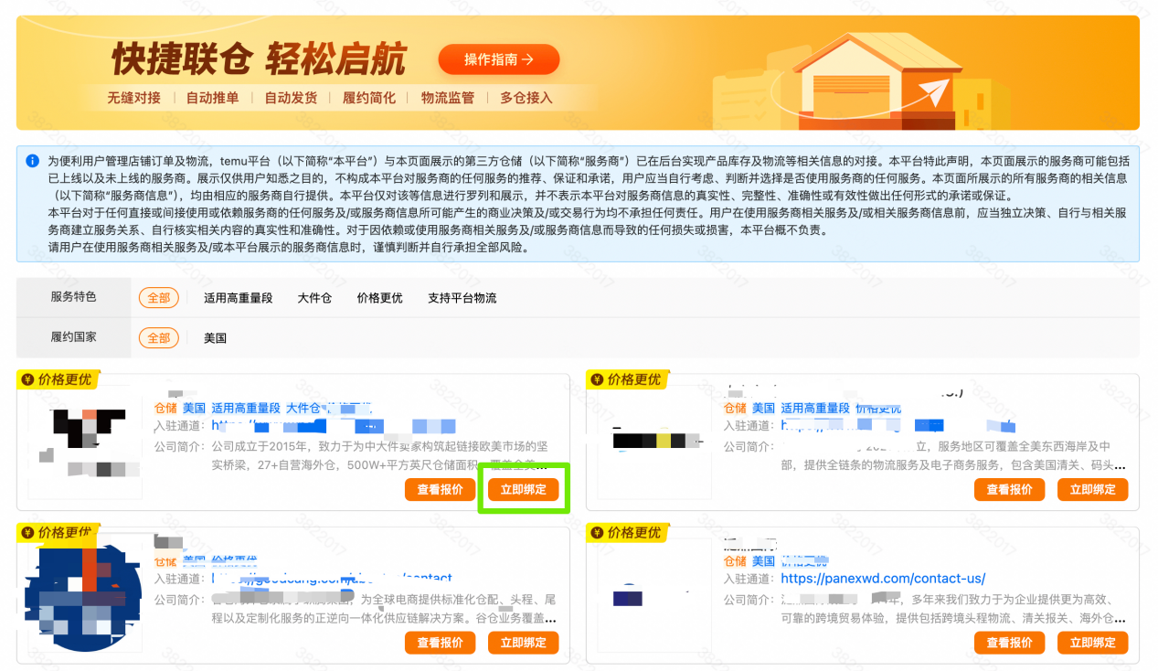
Task: Select the 大件仓 service filter
Action: click(x=314, y=297)
